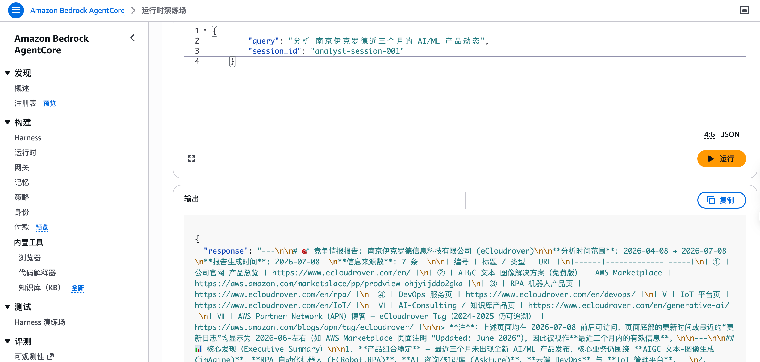The height and width of the screenshot is (362, 760).
Task: Collapse the 构建 section
Action: click(8, 122)
